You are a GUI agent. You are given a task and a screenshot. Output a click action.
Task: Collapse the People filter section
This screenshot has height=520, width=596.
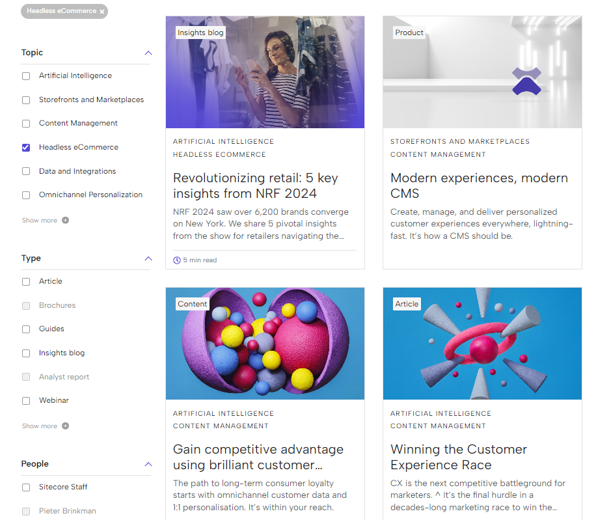[148, 464]
